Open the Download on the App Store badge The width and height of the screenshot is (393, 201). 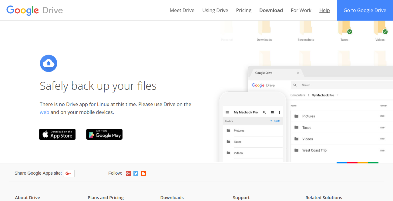tap(57, 134)
